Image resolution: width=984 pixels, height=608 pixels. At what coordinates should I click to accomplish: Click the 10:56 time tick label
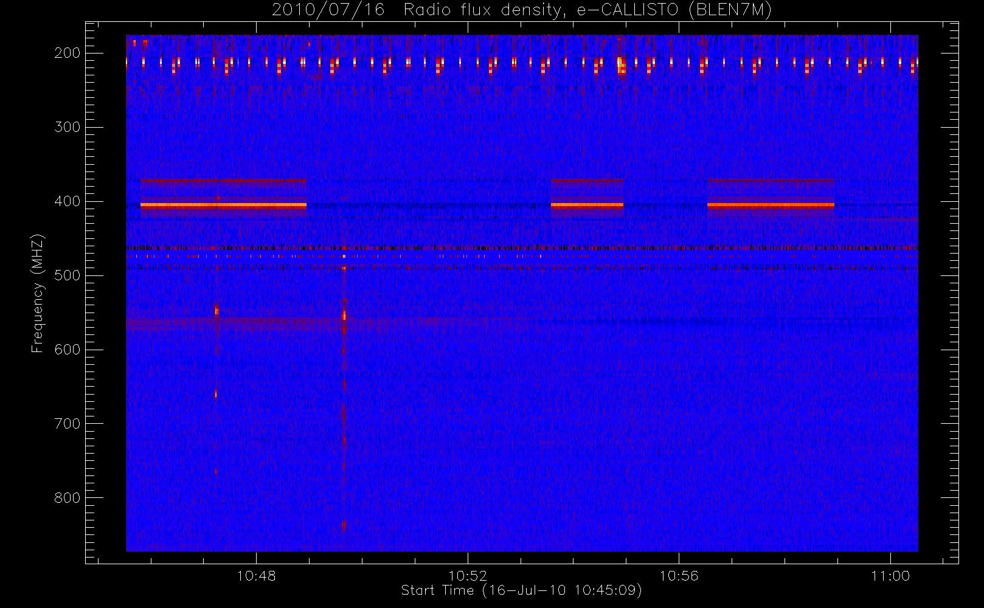click(x=679, y=576)
